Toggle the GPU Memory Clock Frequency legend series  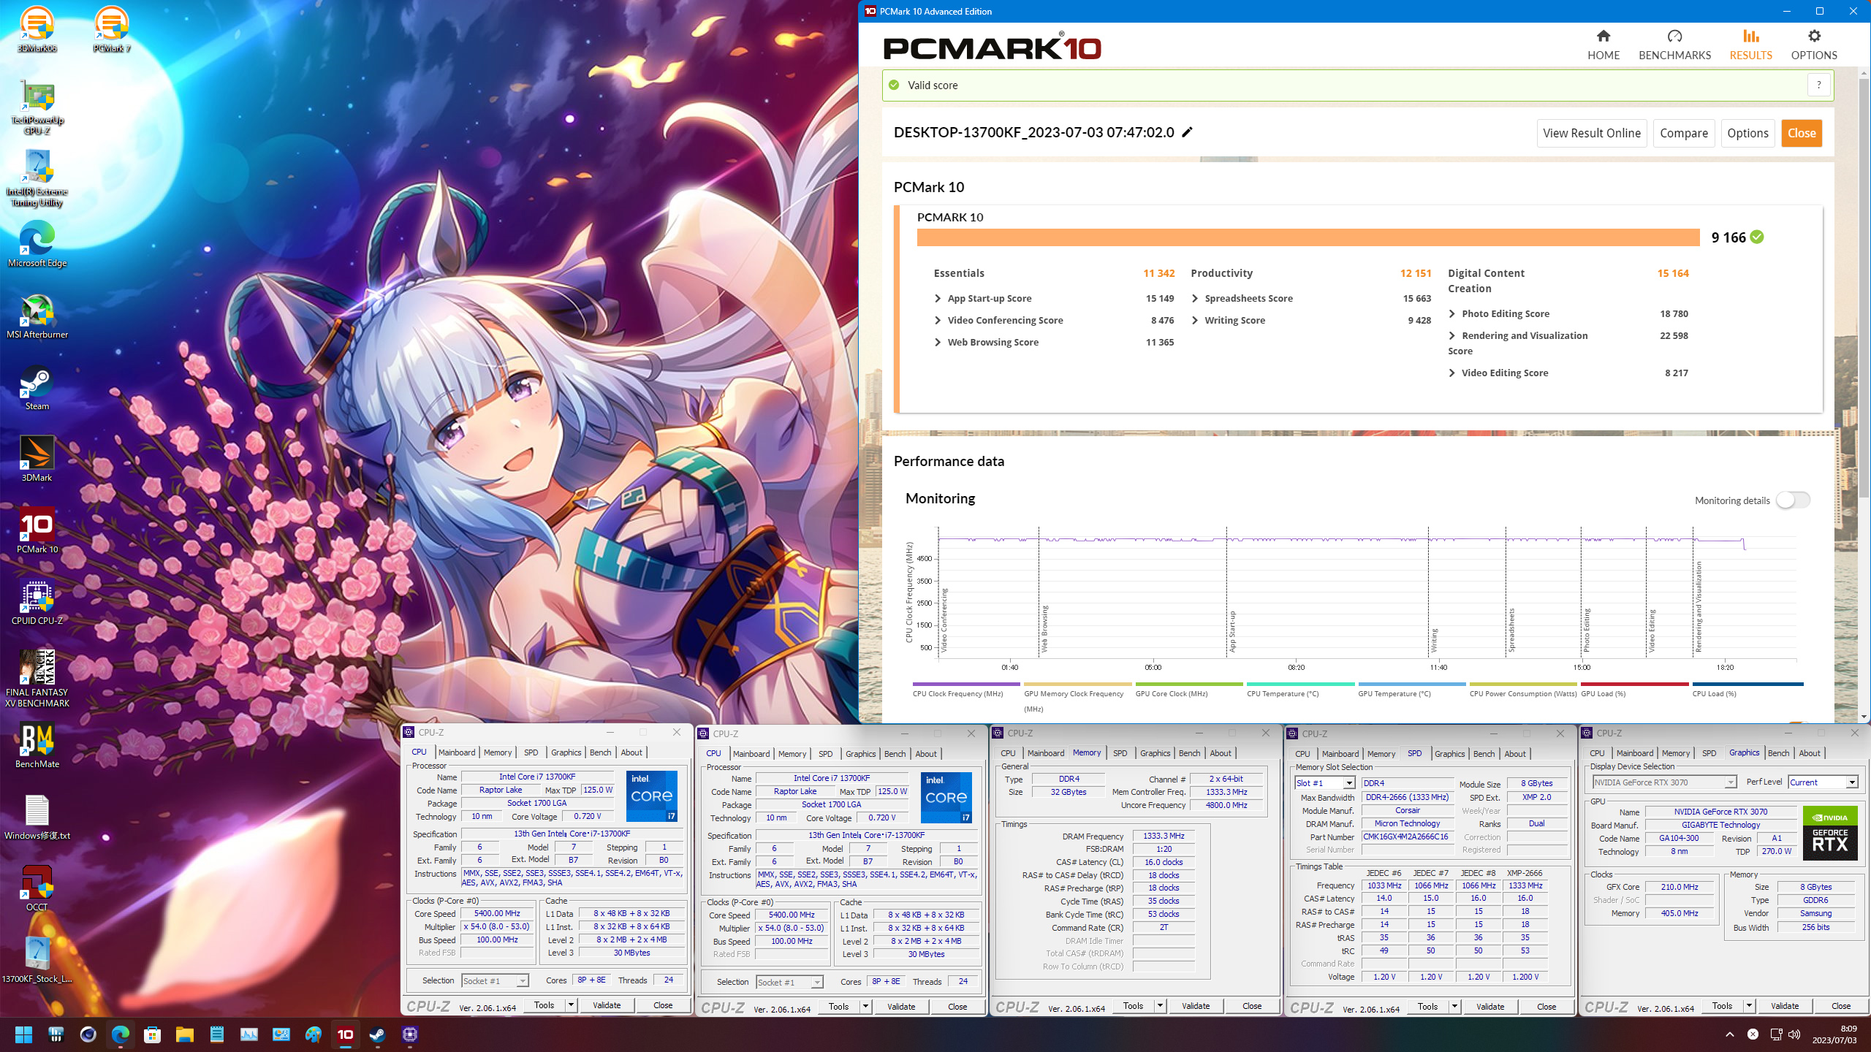(x=1077, y=697)
